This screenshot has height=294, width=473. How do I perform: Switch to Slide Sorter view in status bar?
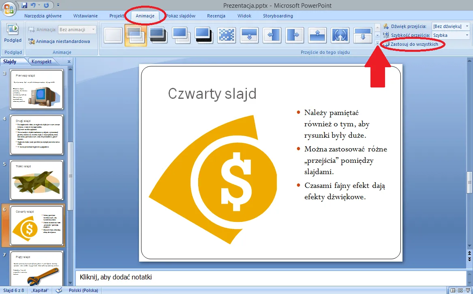pyautogui.click(x=460, y=290)
